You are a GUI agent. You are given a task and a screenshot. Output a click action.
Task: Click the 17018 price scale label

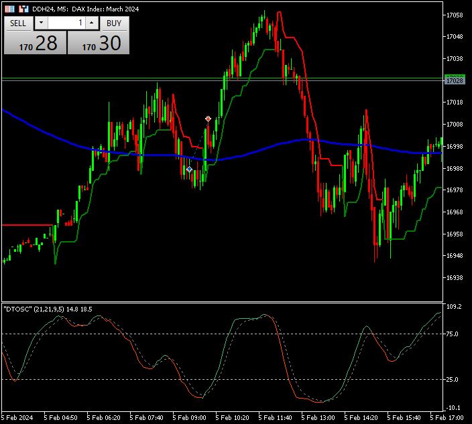[x=455, y=102]
